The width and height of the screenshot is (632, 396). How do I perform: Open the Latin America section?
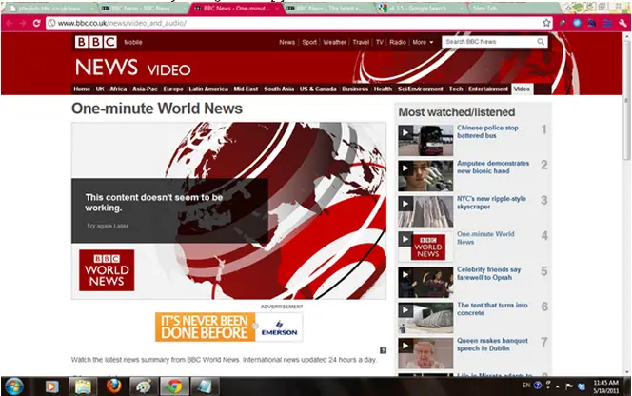pyautogui.click(x=208, y=89)
